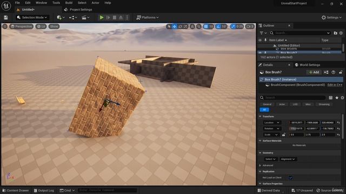Image resolution: width=346 pixels, height=194 pixels.
Task: Open Outliner settings gear
Action: [341, 33]
